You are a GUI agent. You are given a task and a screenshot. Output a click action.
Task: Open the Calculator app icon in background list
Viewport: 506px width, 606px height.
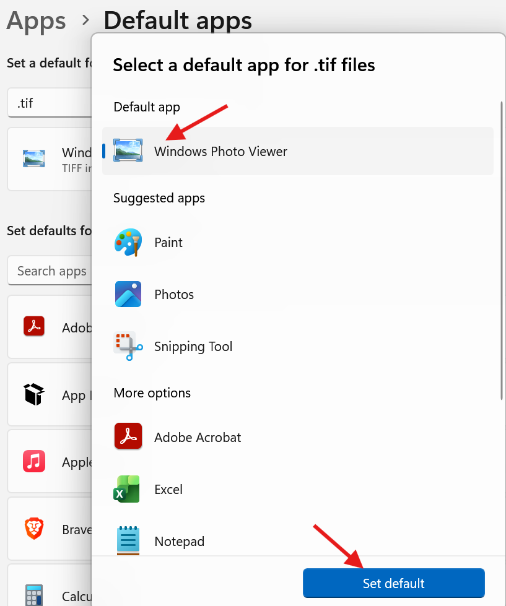(x=34, y=595)
